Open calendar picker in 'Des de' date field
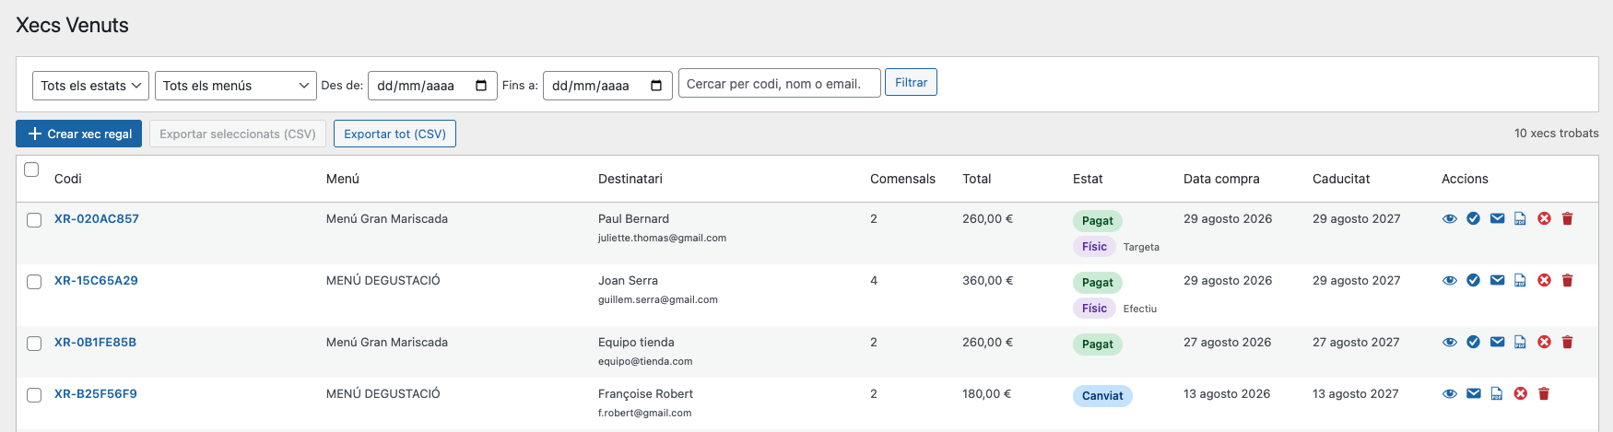 point(481,86)
